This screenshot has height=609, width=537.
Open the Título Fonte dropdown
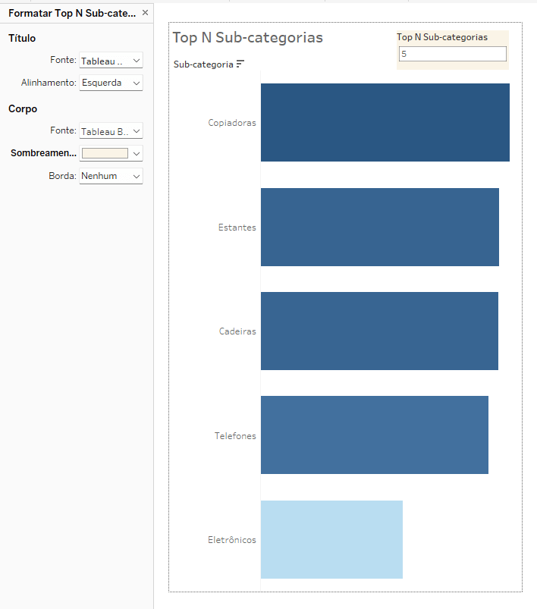pyautogui.click(x=111, y=61)
